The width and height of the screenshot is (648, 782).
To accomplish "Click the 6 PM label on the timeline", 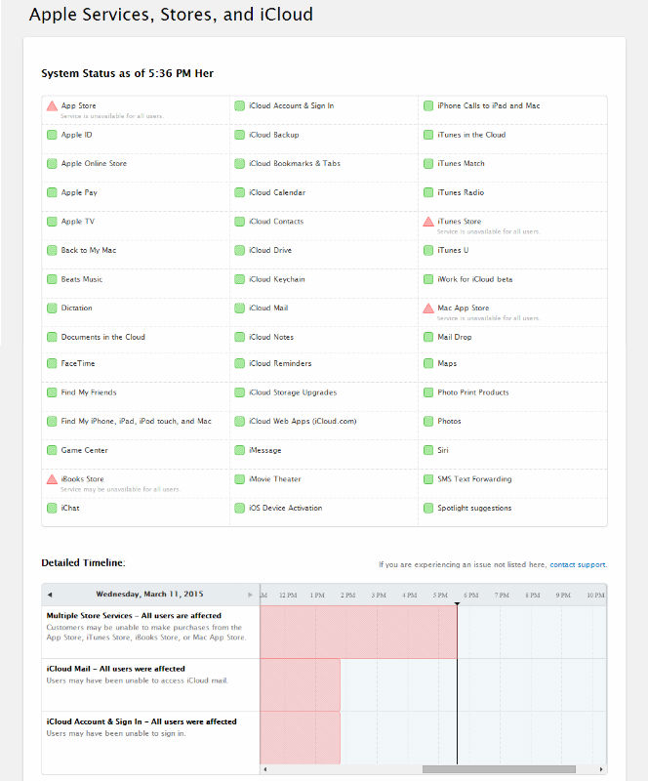I will coord(471,596).
